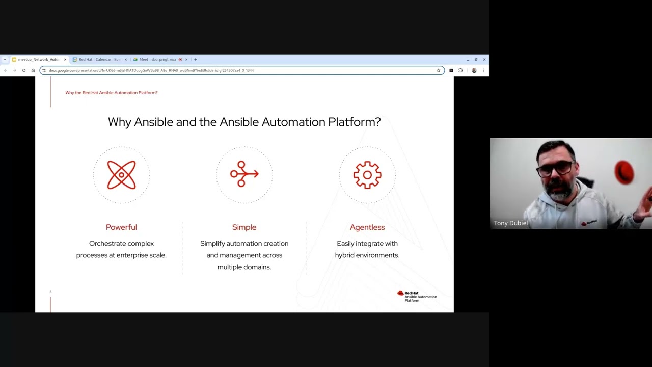Close the browser window
This screenshot has width=652, height=367.
484,60
